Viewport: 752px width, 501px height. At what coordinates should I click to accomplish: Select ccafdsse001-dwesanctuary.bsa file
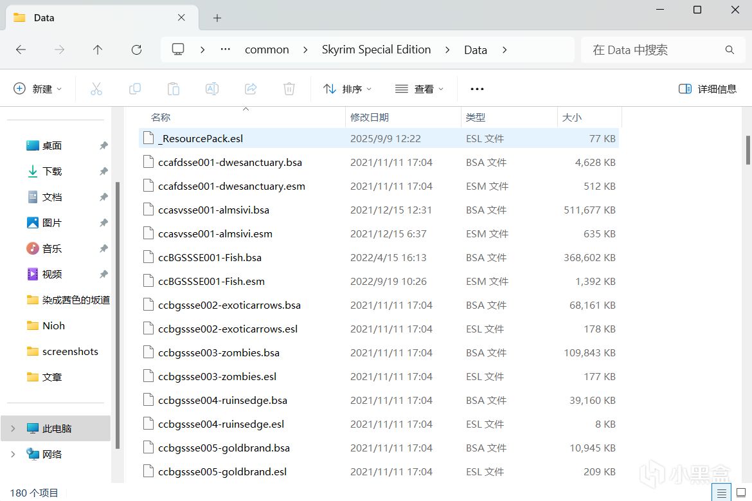[379, 162]
